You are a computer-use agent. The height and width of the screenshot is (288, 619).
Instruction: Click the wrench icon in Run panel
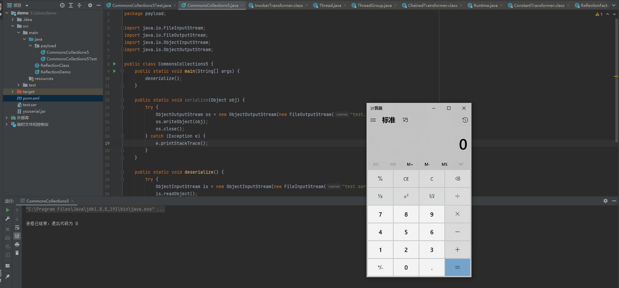pyautogui.click(x=8, y=219)
